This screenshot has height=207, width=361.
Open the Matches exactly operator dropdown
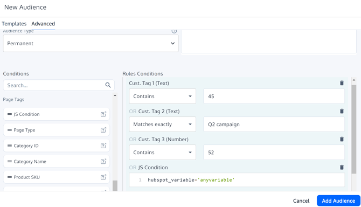[162, 125]
